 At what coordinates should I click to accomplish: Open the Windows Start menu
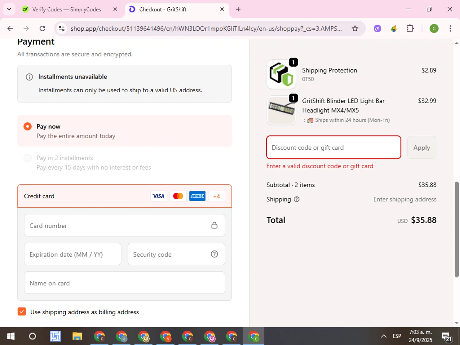[11, 336]
